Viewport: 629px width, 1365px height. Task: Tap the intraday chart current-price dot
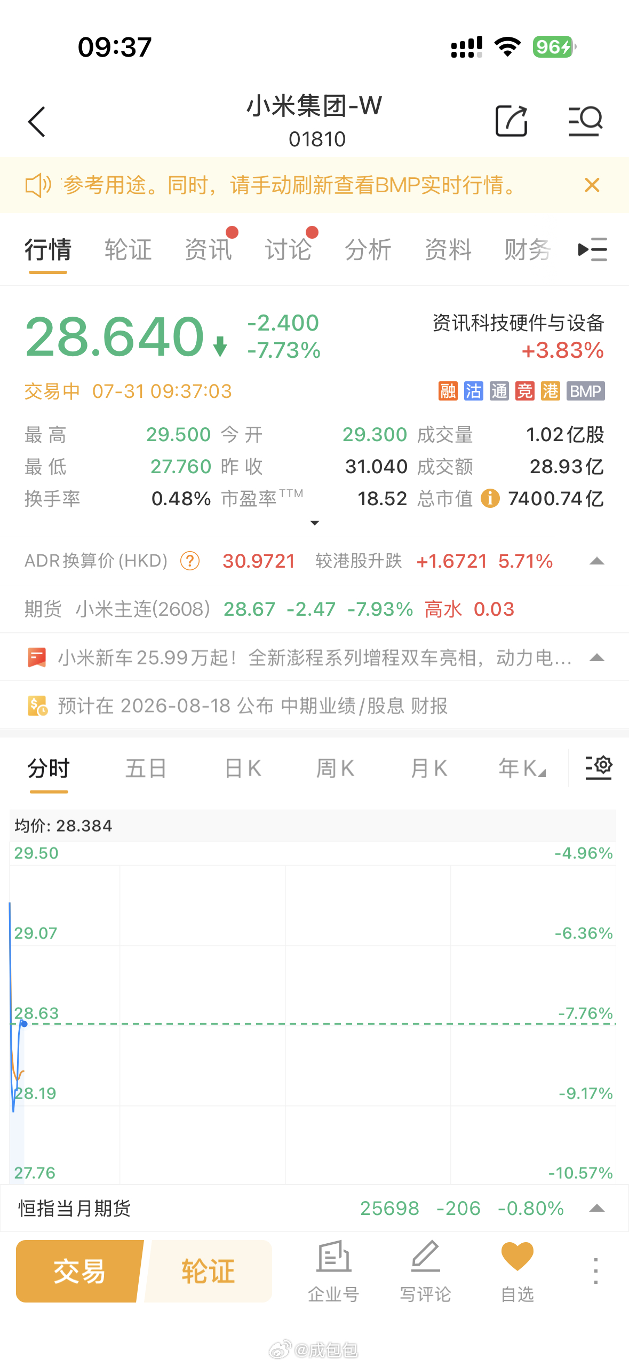click(x=24, y=1024)
